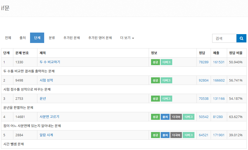Click 디버그 badge in row 1330
The image size is (248, 150).
click(x=166, y=62)
